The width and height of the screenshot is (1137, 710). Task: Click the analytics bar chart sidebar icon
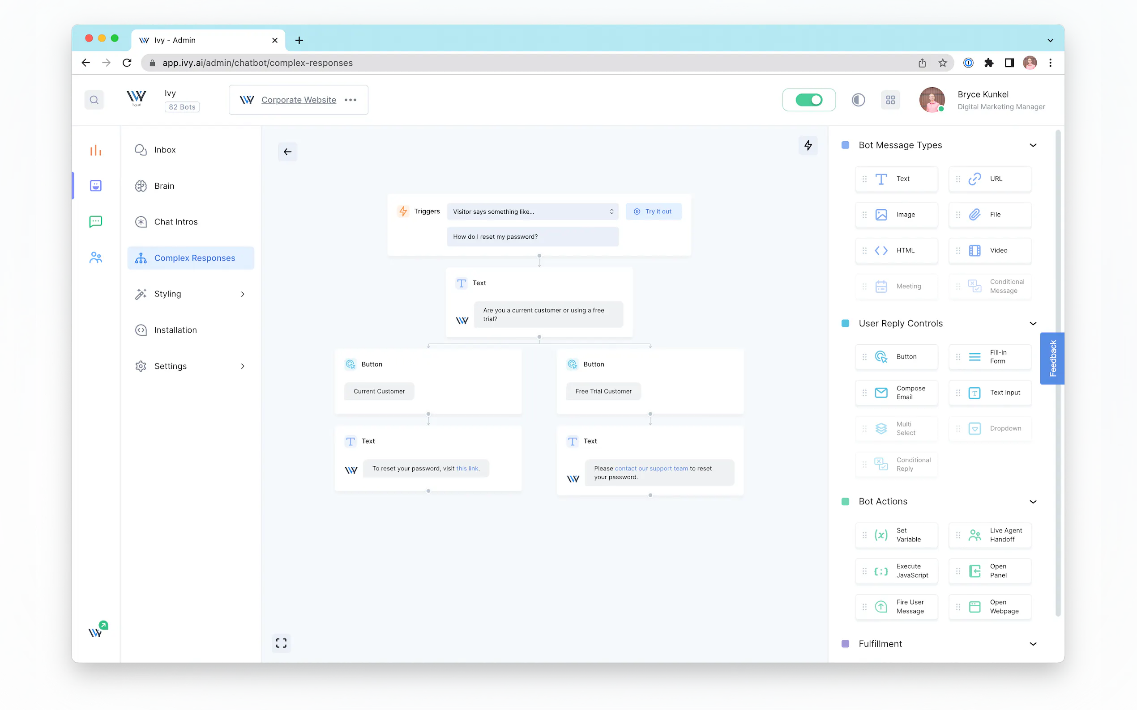[x=95, y=150]
